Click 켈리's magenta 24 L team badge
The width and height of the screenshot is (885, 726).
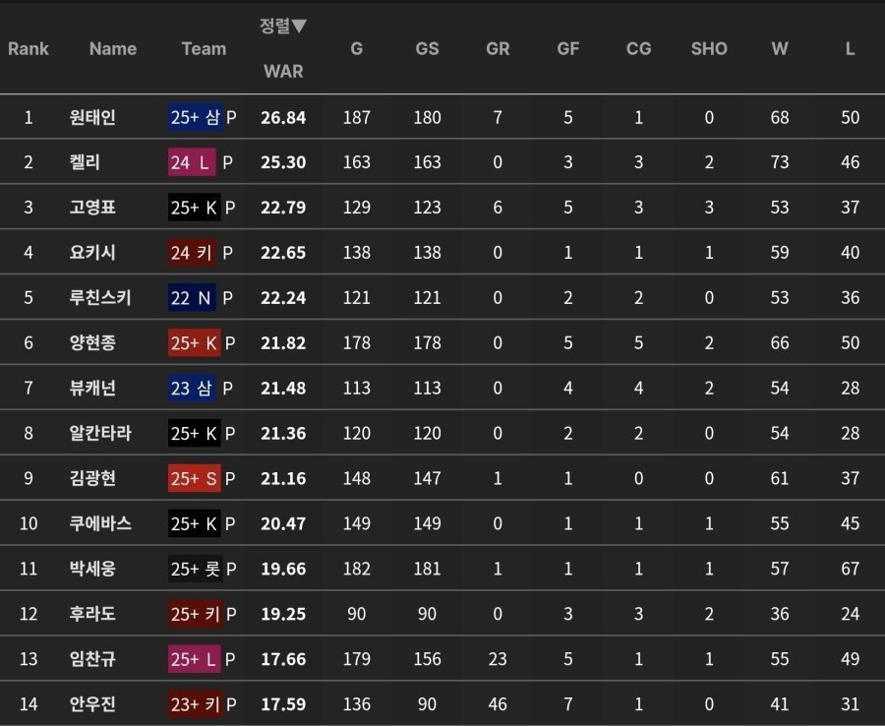pos(191,162)
